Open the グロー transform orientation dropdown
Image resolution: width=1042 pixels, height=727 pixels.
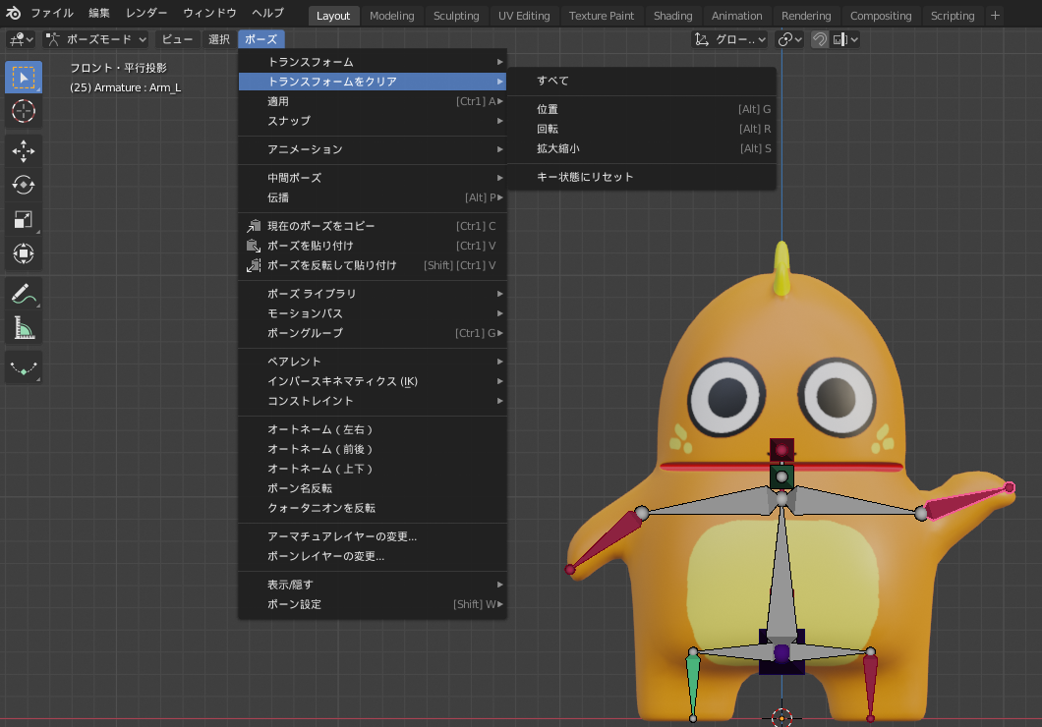tap(730, 40)
